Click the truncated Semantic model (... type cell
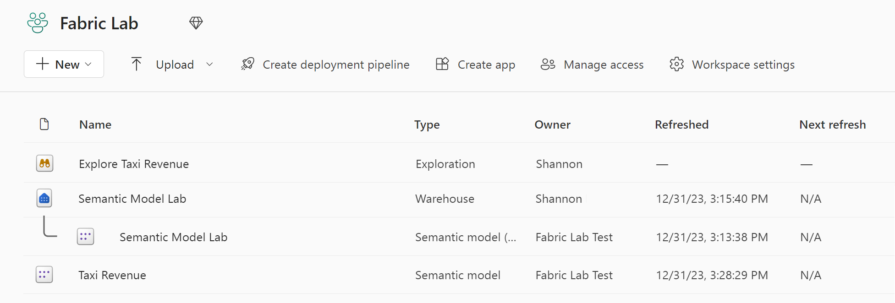 [466, 237]
